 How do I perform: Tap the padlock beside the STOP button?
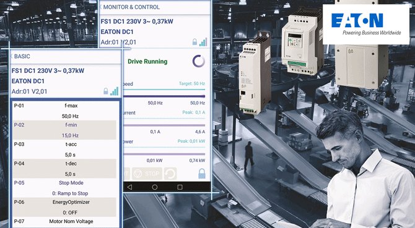[x=202, y=174]
